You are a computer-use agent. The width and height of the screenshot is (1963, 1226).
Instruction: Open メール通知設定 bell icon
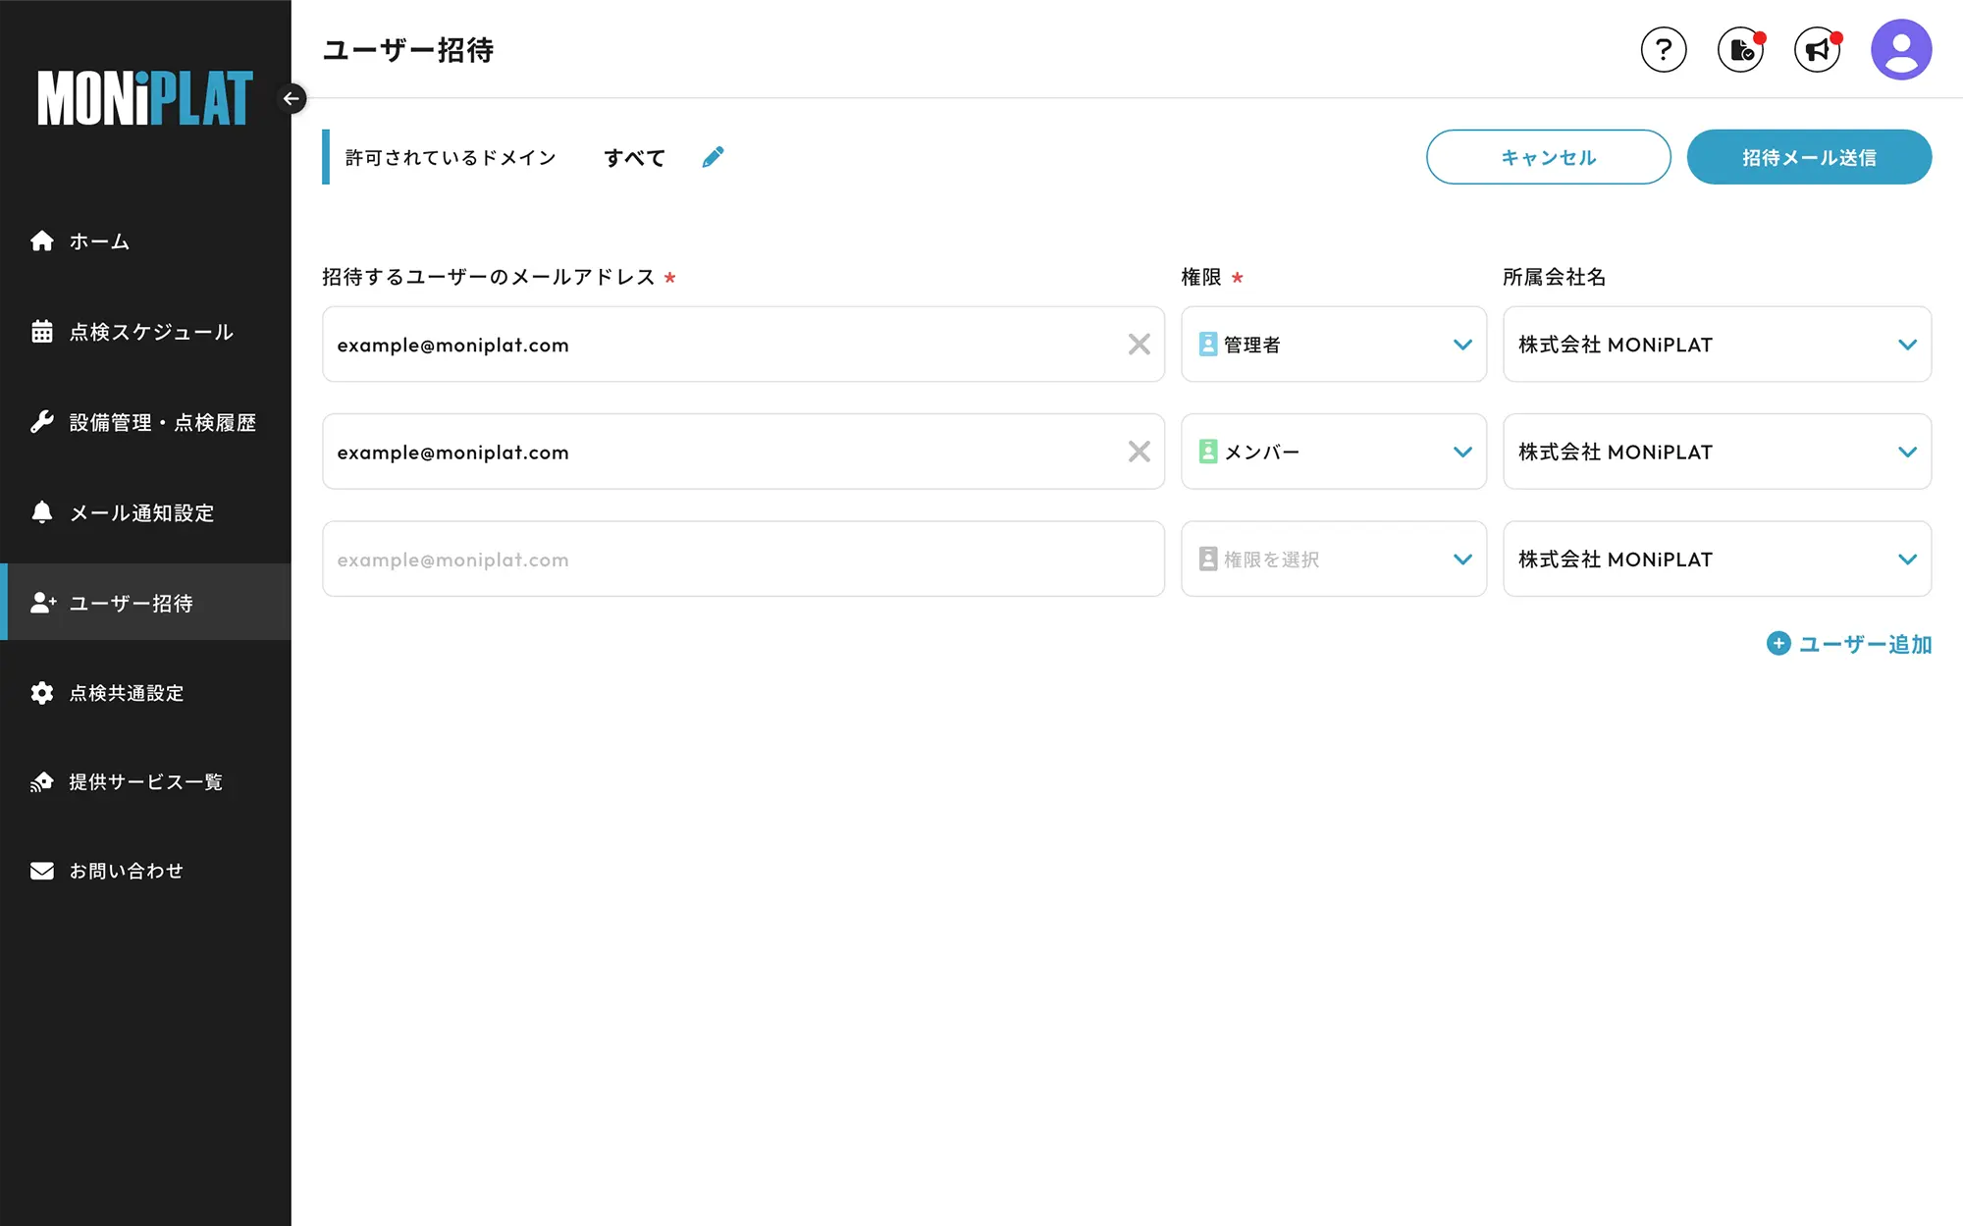[42, 512]
